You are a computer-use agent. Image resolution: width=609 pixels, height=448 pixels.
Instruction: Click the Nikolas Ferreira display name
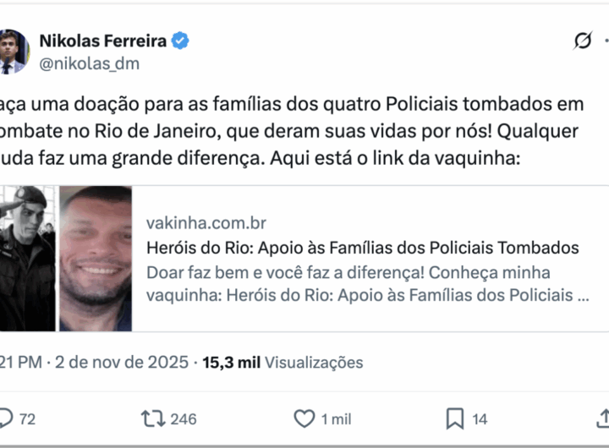point(104,40)
